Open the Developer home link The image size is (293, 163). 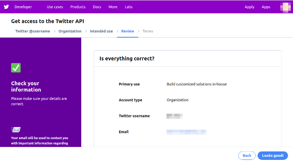23,7
